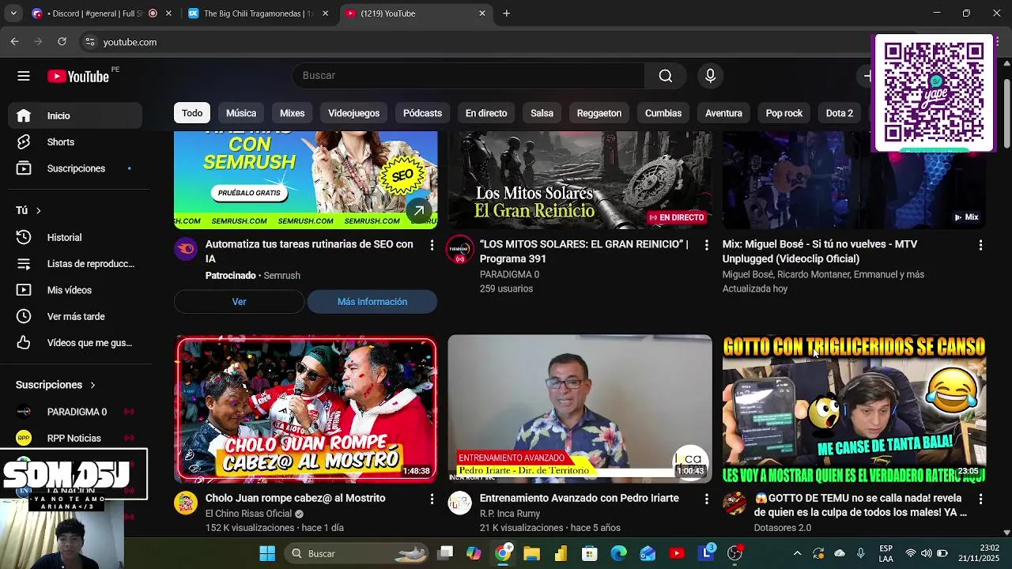Select the Música filter chip
This screenshot has height=569, width=1012.
(x=241, y=113)
